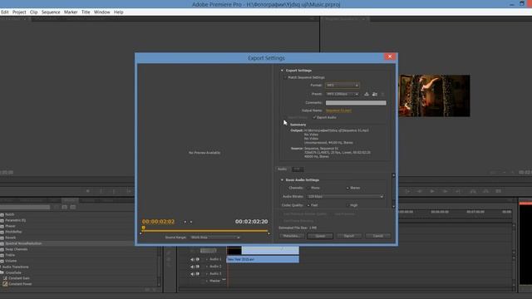Open the Format dropdown

coord(342,85)
